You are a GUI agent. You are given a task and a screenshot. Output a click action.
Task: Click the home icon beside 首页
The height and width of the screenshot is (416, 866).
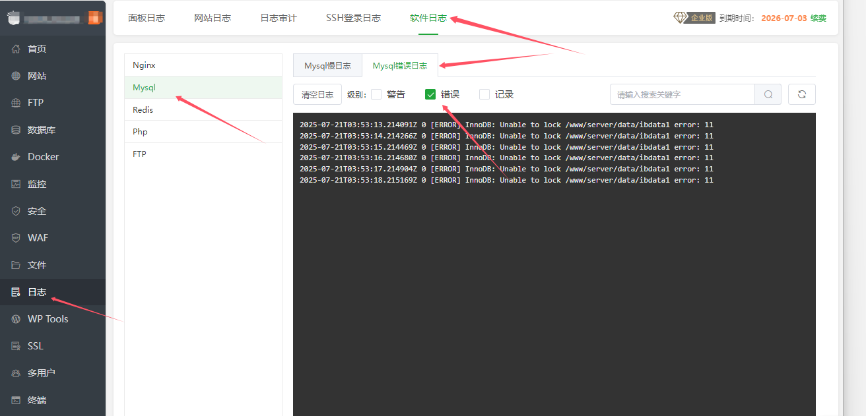16,49
